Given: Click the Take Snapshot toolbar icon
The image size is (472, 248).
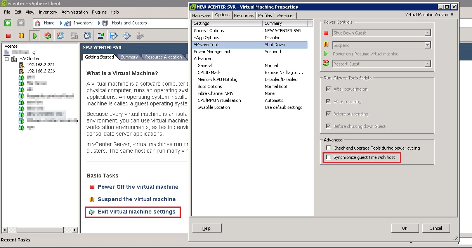Looking at the screenshot, I should point(61,36).
